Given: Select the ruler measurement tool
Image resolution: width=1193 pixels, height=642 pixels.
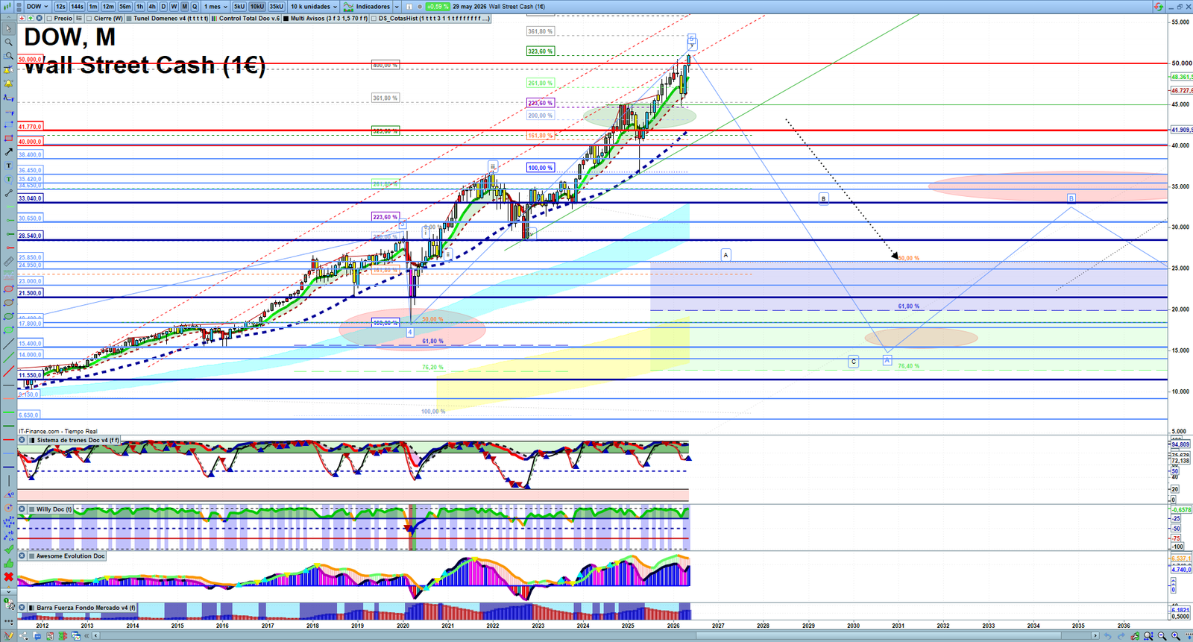Looking at the screenshot, I should click(x=9, y=262).
